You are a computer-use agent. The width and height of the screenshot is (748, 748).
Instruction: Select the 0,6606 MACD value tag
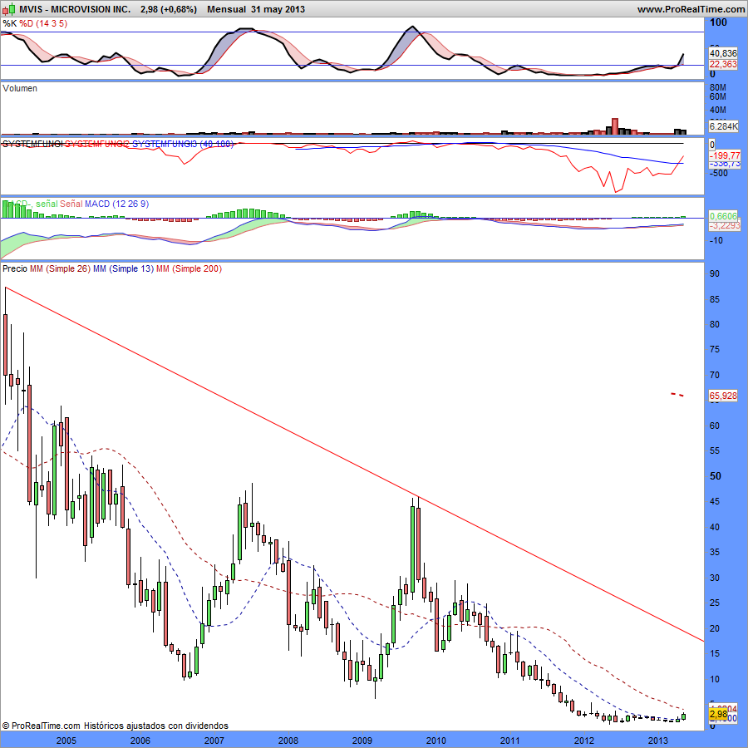coord(723,216)
